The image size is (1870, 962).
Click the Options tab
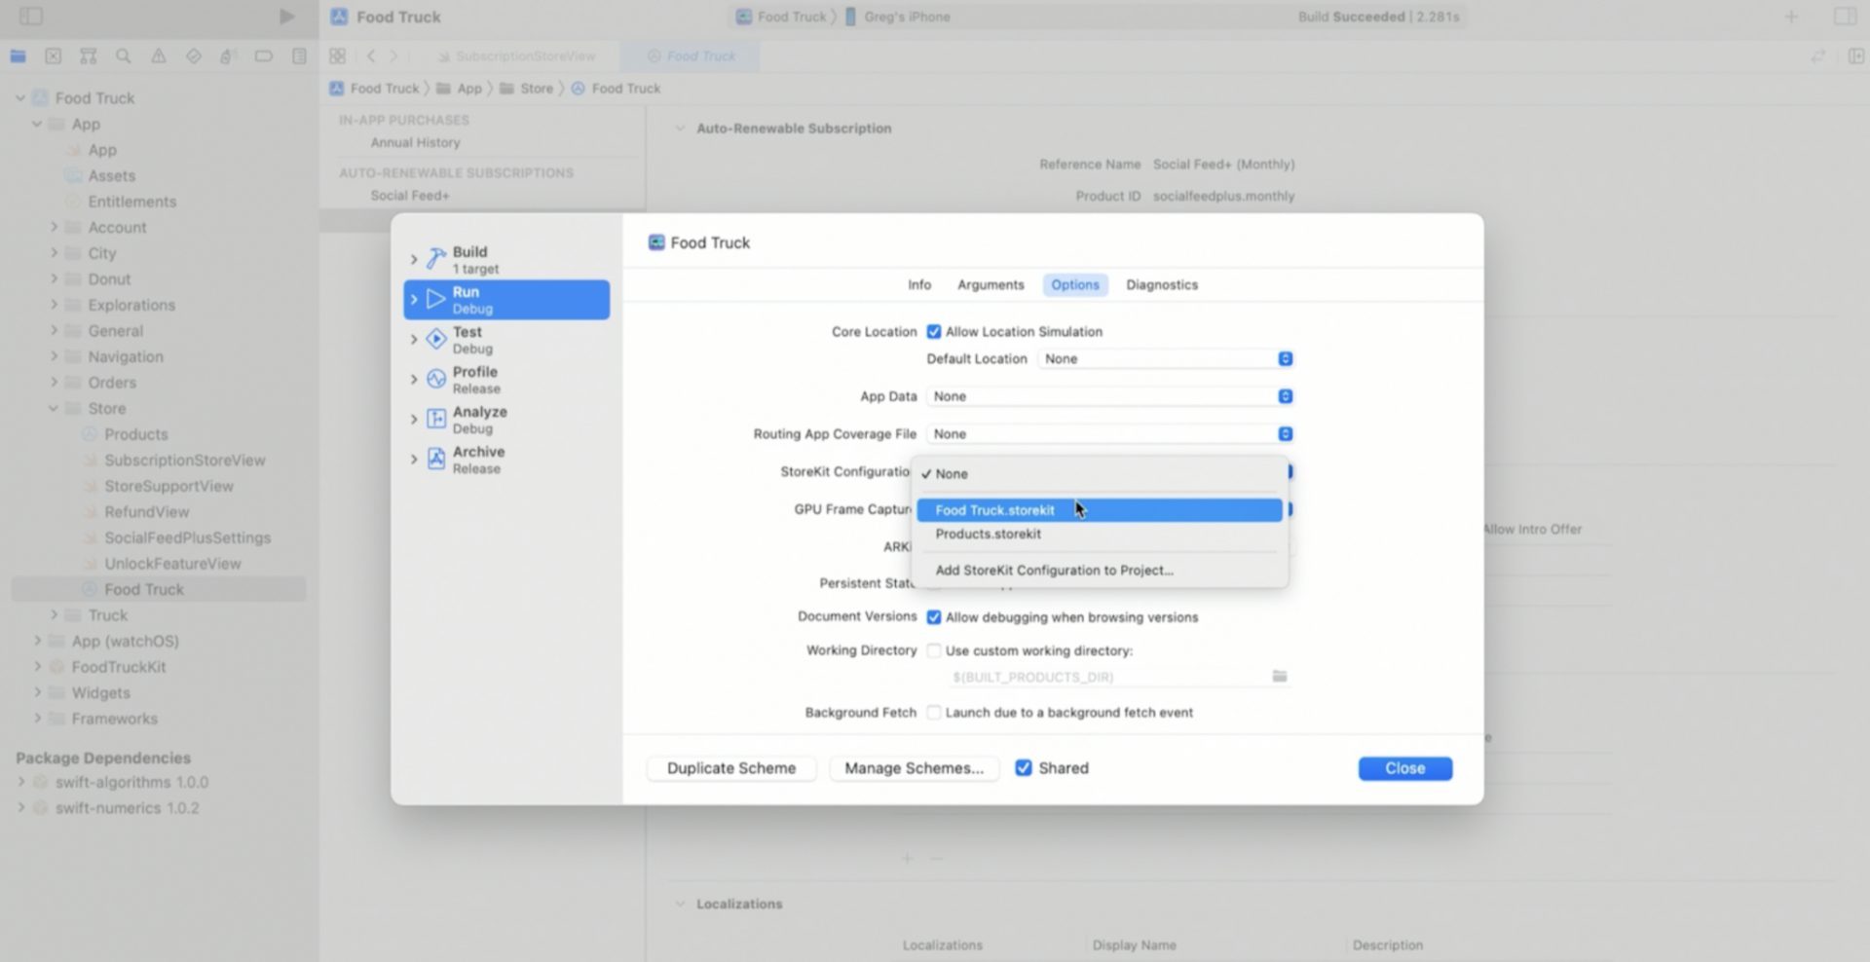tap(1075, 285)
